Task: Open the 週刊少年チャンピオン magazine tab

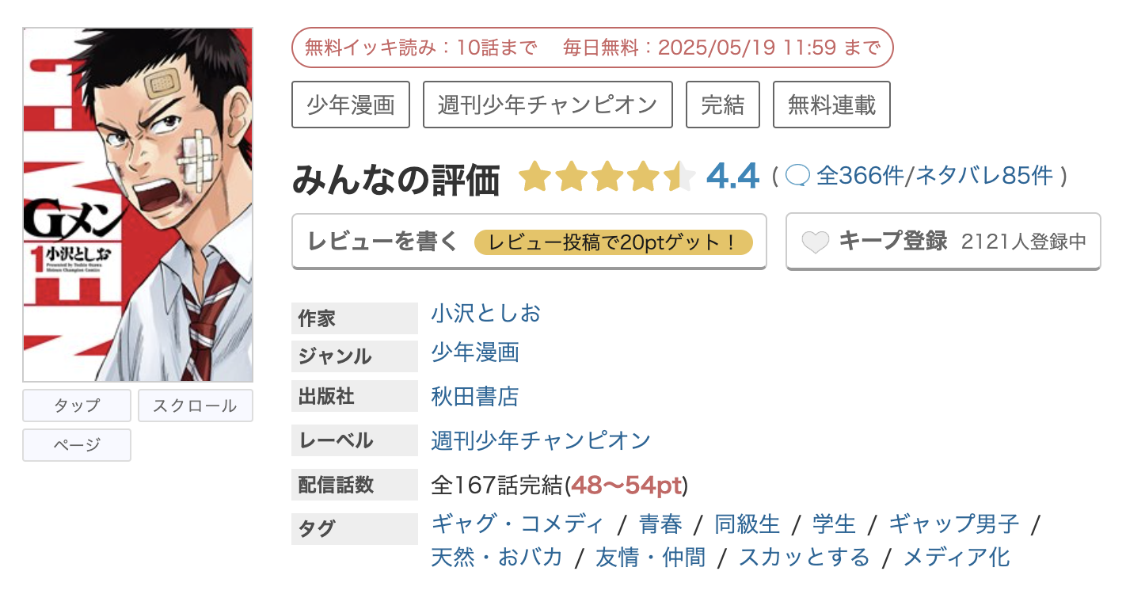Action: [x=548, y=104]
